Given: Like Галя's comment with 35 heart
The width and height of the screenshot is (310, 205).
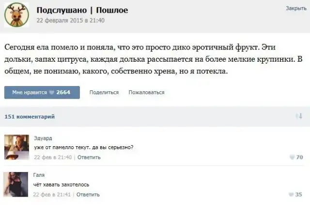Looking at the screenshot, I should pos(295,194).
